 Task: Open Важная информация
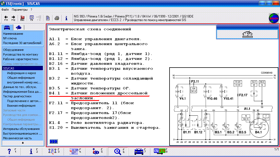21,105
